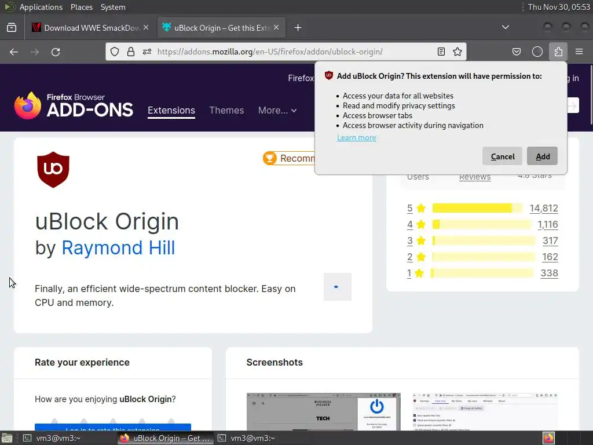Open the uBlock settings screenshot thumbnail
The width and height of the screenshot is (593, 445).
tap(485, 412)
